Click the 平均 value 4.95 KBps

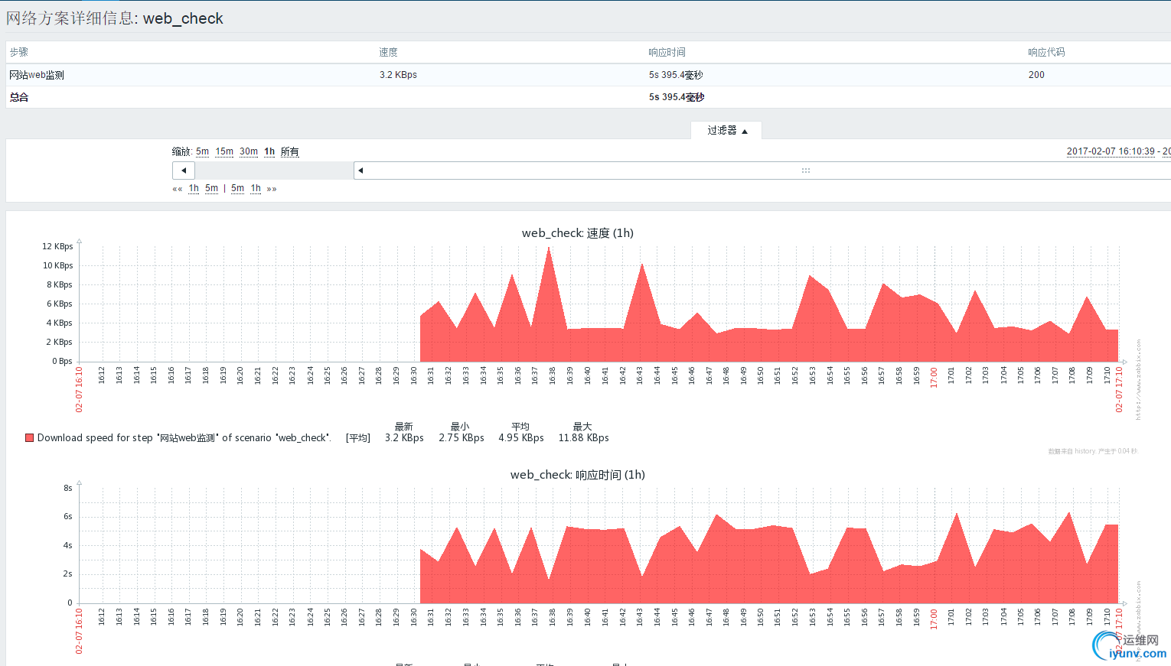521,438
